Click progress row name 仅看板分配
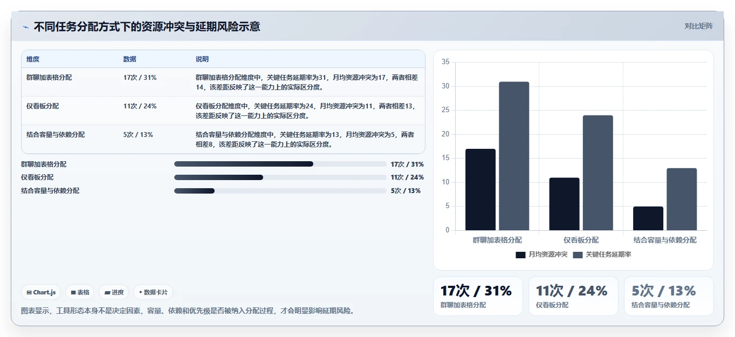The image size is (735, 337). [37, 177]
